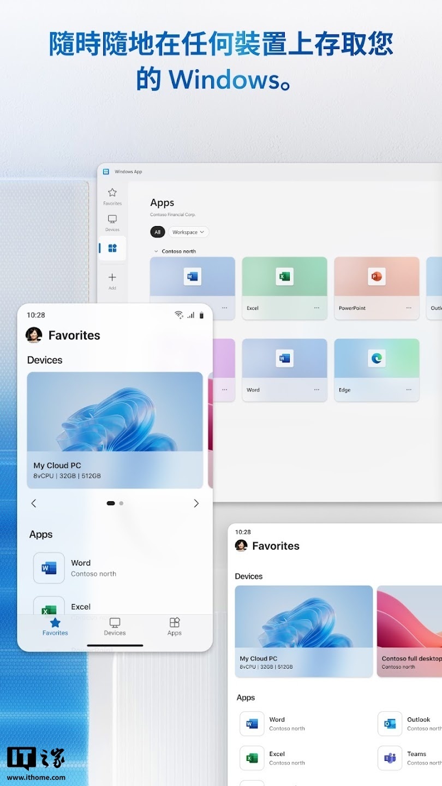The image size is (442, 786).
Task: Click 10:28 clock on phone
Action: [x=36, y=315]
